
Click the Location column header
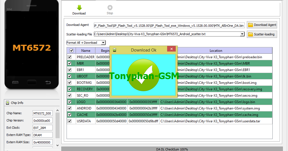pos(216,50)
